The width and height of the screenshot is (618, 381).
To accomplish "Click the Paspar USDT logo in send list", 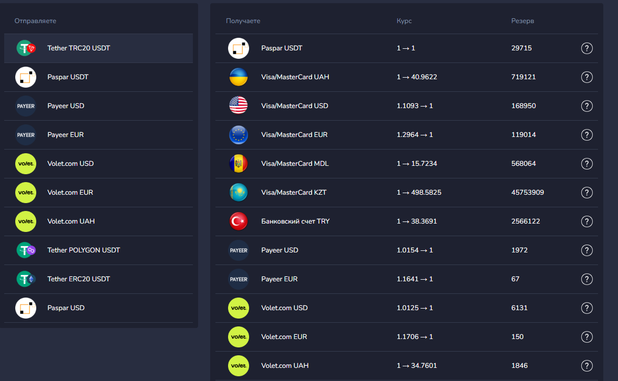I will 26,77.
